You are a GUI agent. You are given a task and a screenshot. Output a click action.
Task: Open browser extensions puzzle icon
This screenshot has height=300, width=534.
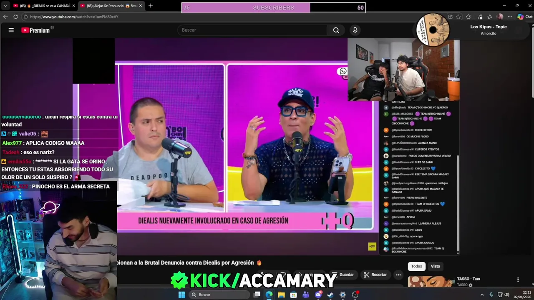tap(469, 17)
